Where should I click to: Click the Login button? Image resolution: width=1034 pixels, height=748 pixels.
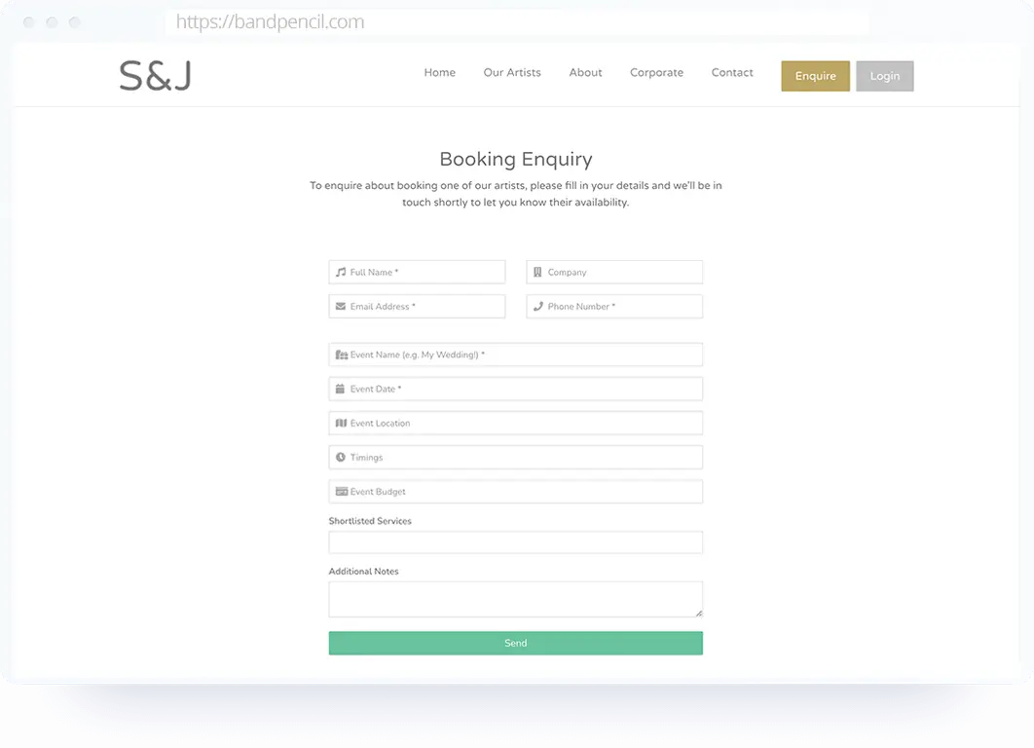tap(884, 75)
